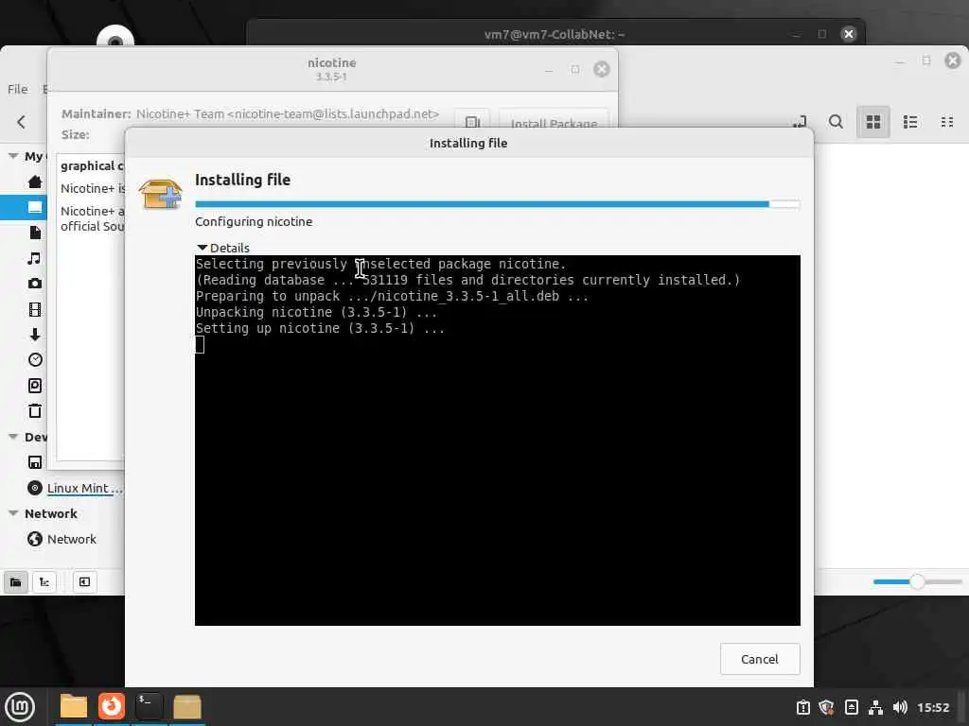Click the terminal window title bar vm7@vm7-CollabNet

click(x=555, y=34)
